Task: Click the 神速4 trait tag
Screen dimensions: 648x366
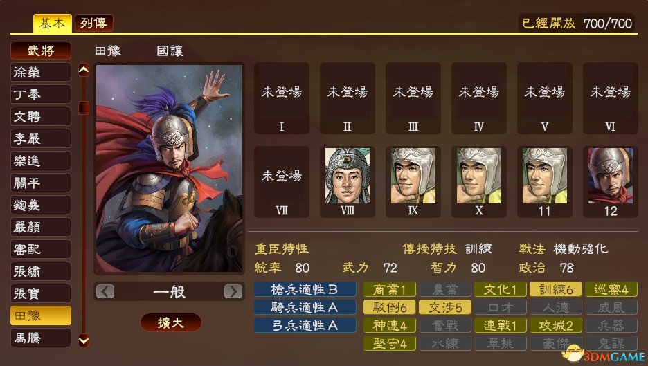Action: coord(389,325)
